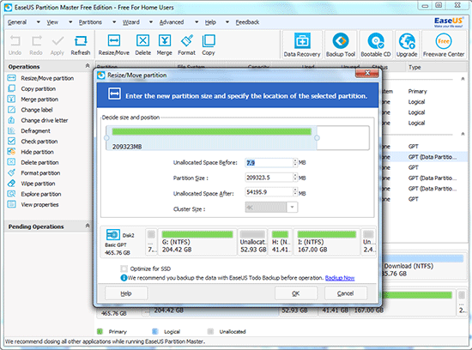
Task: Open the Advanced menu dropdown arrow
Action: (x=197, y=22)
